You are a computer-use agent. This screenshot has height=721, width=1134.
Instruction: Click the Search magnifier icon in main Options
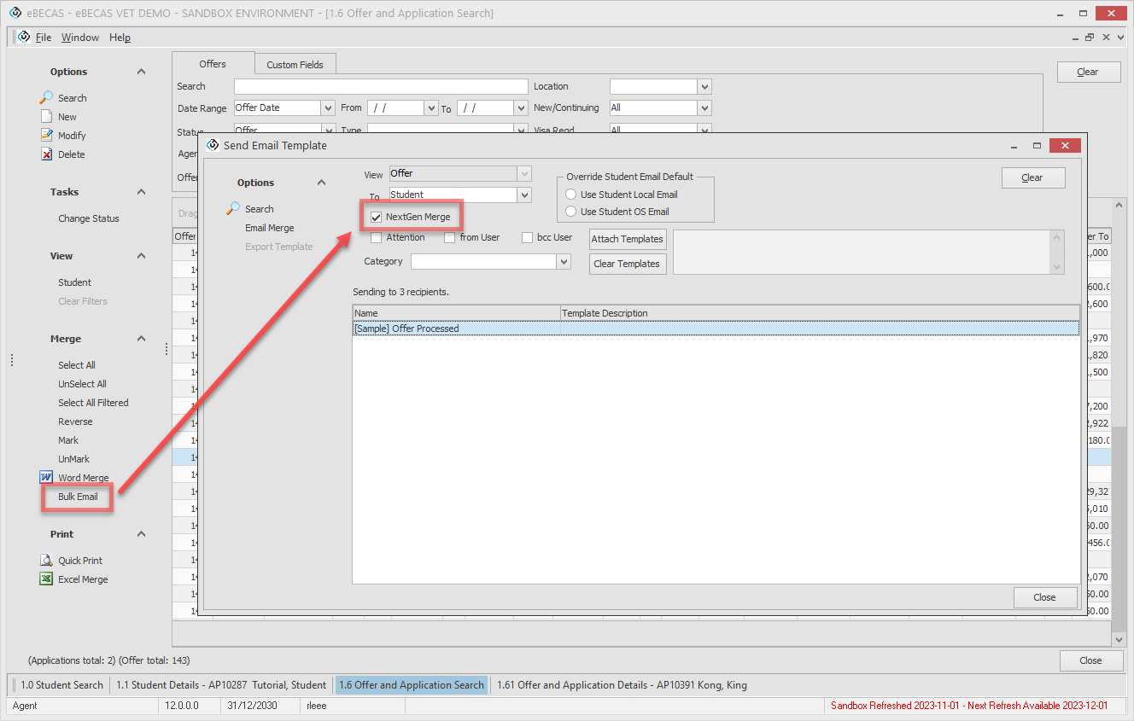tap(46, 98)
